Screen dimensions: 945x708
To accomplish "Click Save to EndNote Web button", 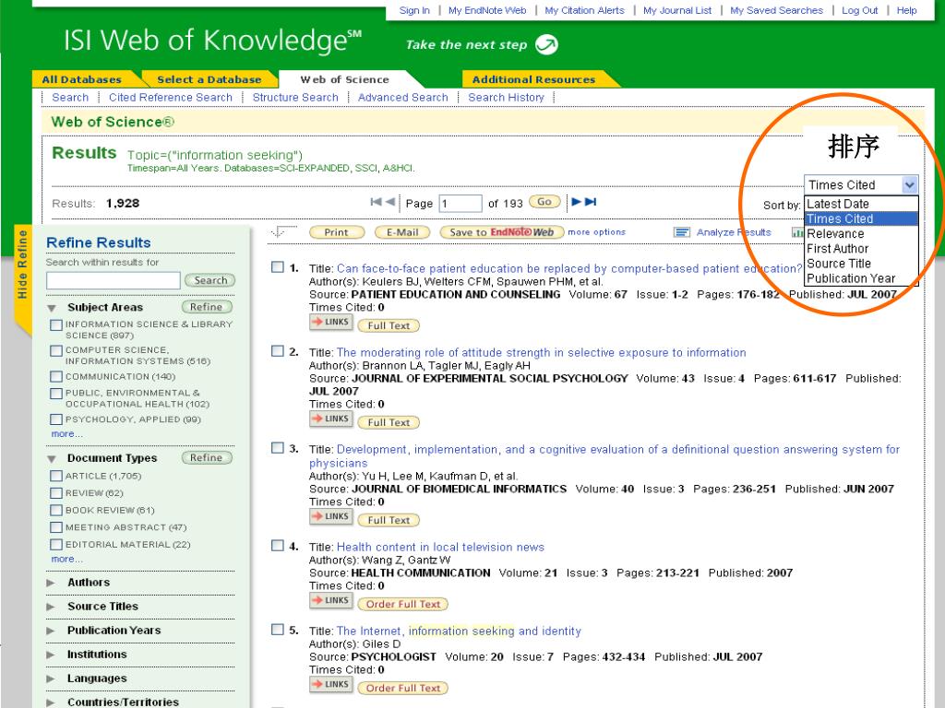I will tap(501, 232).
